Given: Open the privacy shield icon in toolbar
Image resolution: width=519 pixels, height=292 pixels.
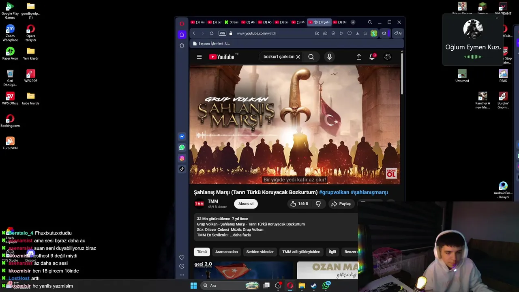Looking at the screenshot, I should [x=333, y=33].
